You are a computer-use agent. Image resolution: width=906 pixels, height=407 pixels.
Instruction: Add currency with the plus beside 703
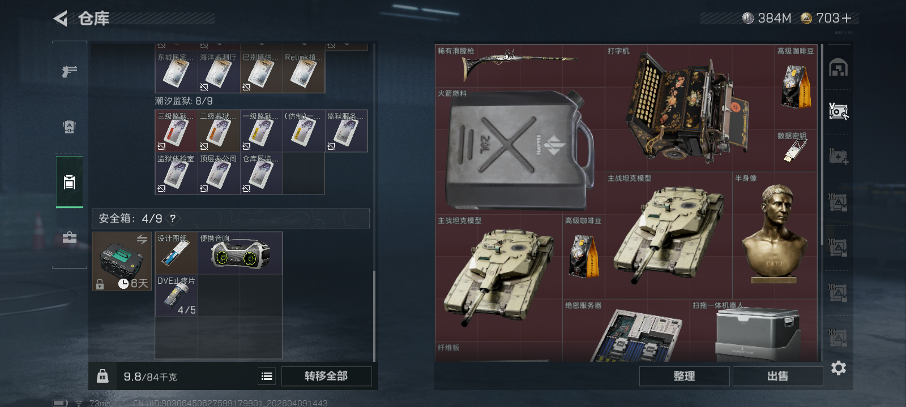tap(847, 19)
